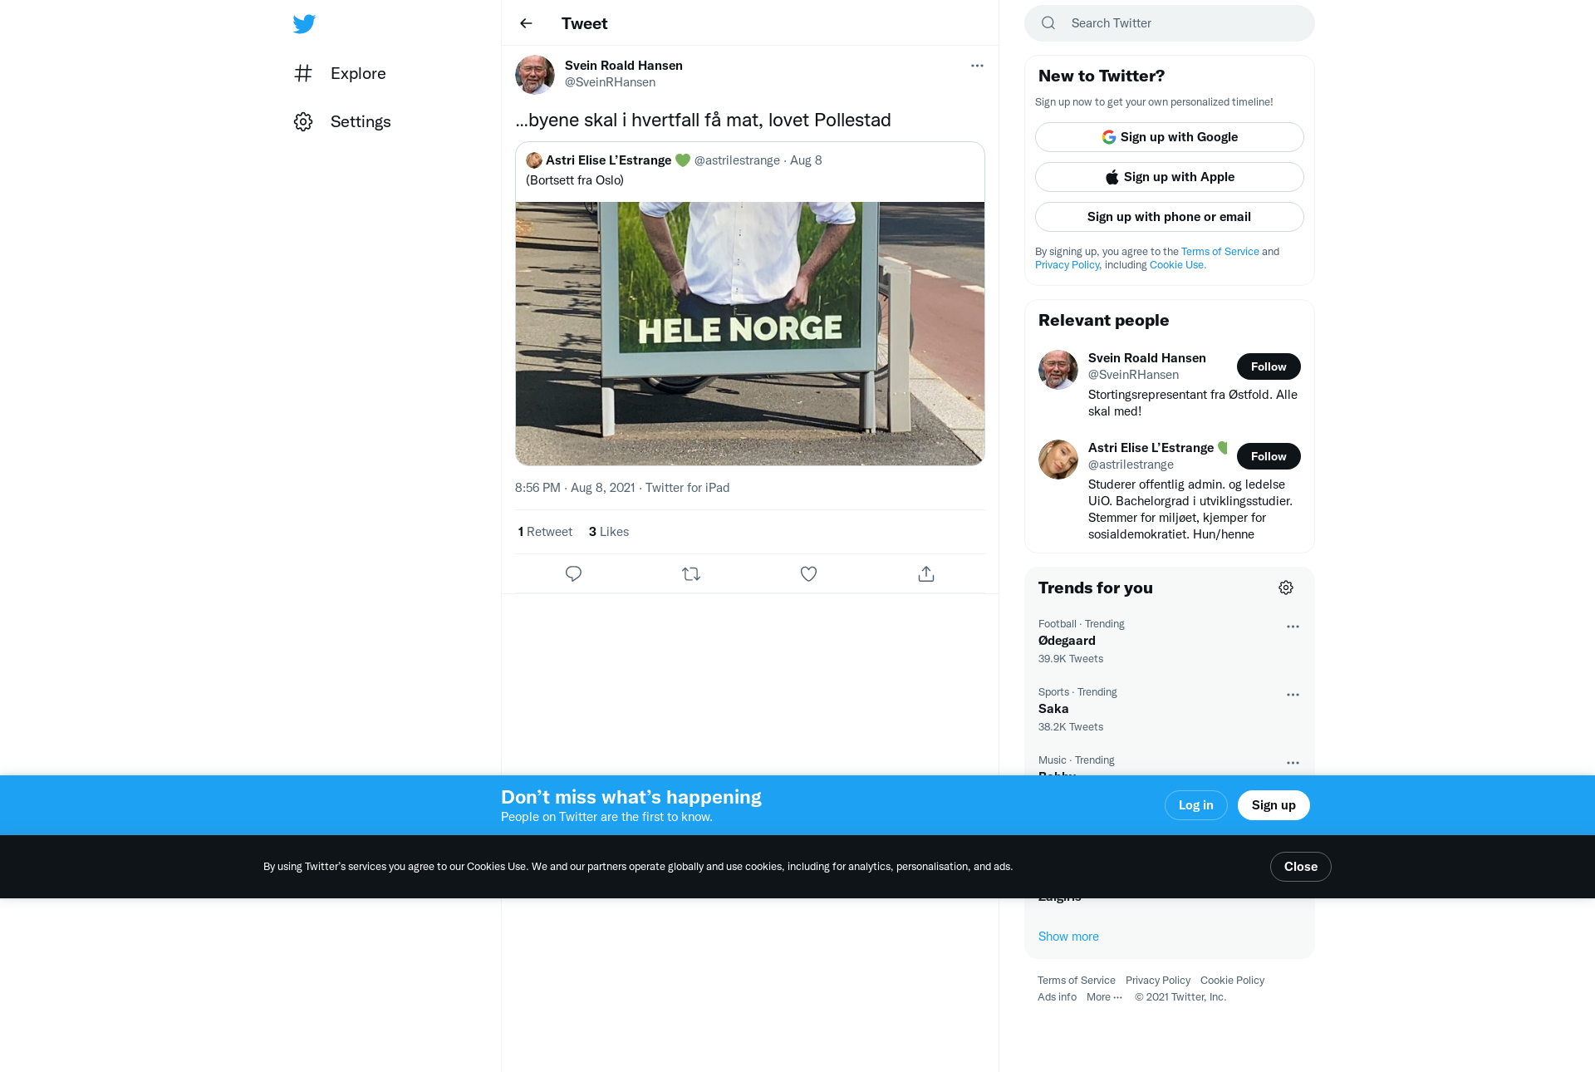This screenshot has width=1595, height=1072.
Task: Open Settings in the sidebar
Action: (342, 121)
